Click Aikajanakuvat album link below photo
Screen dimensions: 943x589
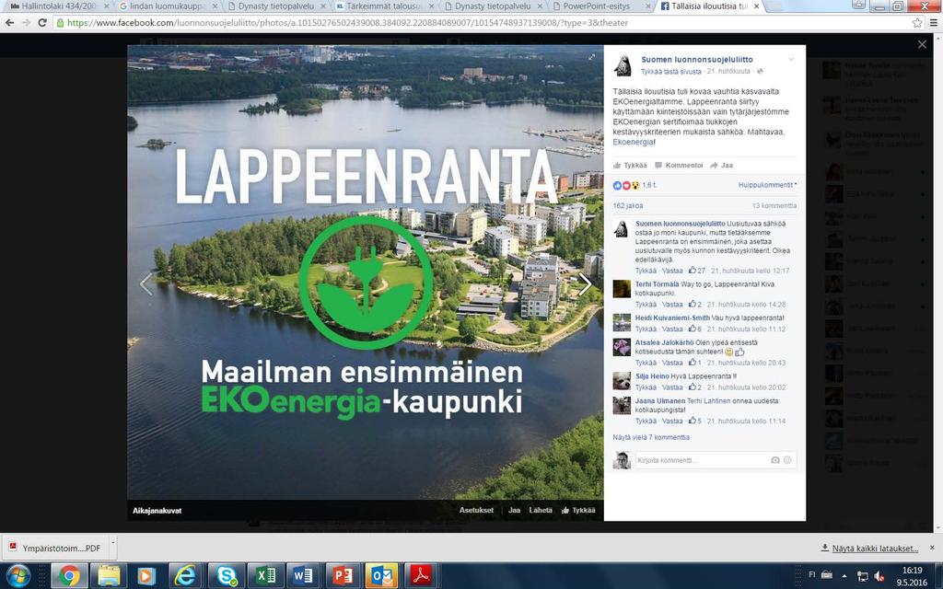(x=157, y=511)
